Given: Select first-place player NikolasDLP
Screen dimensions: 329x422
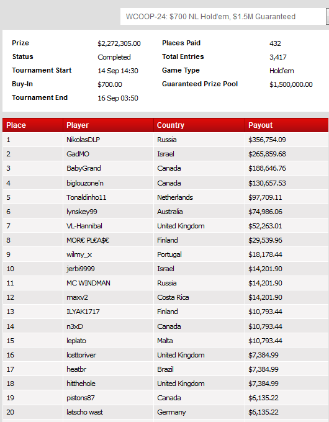Looking at the screenshot, I should [x=83, y=140].
